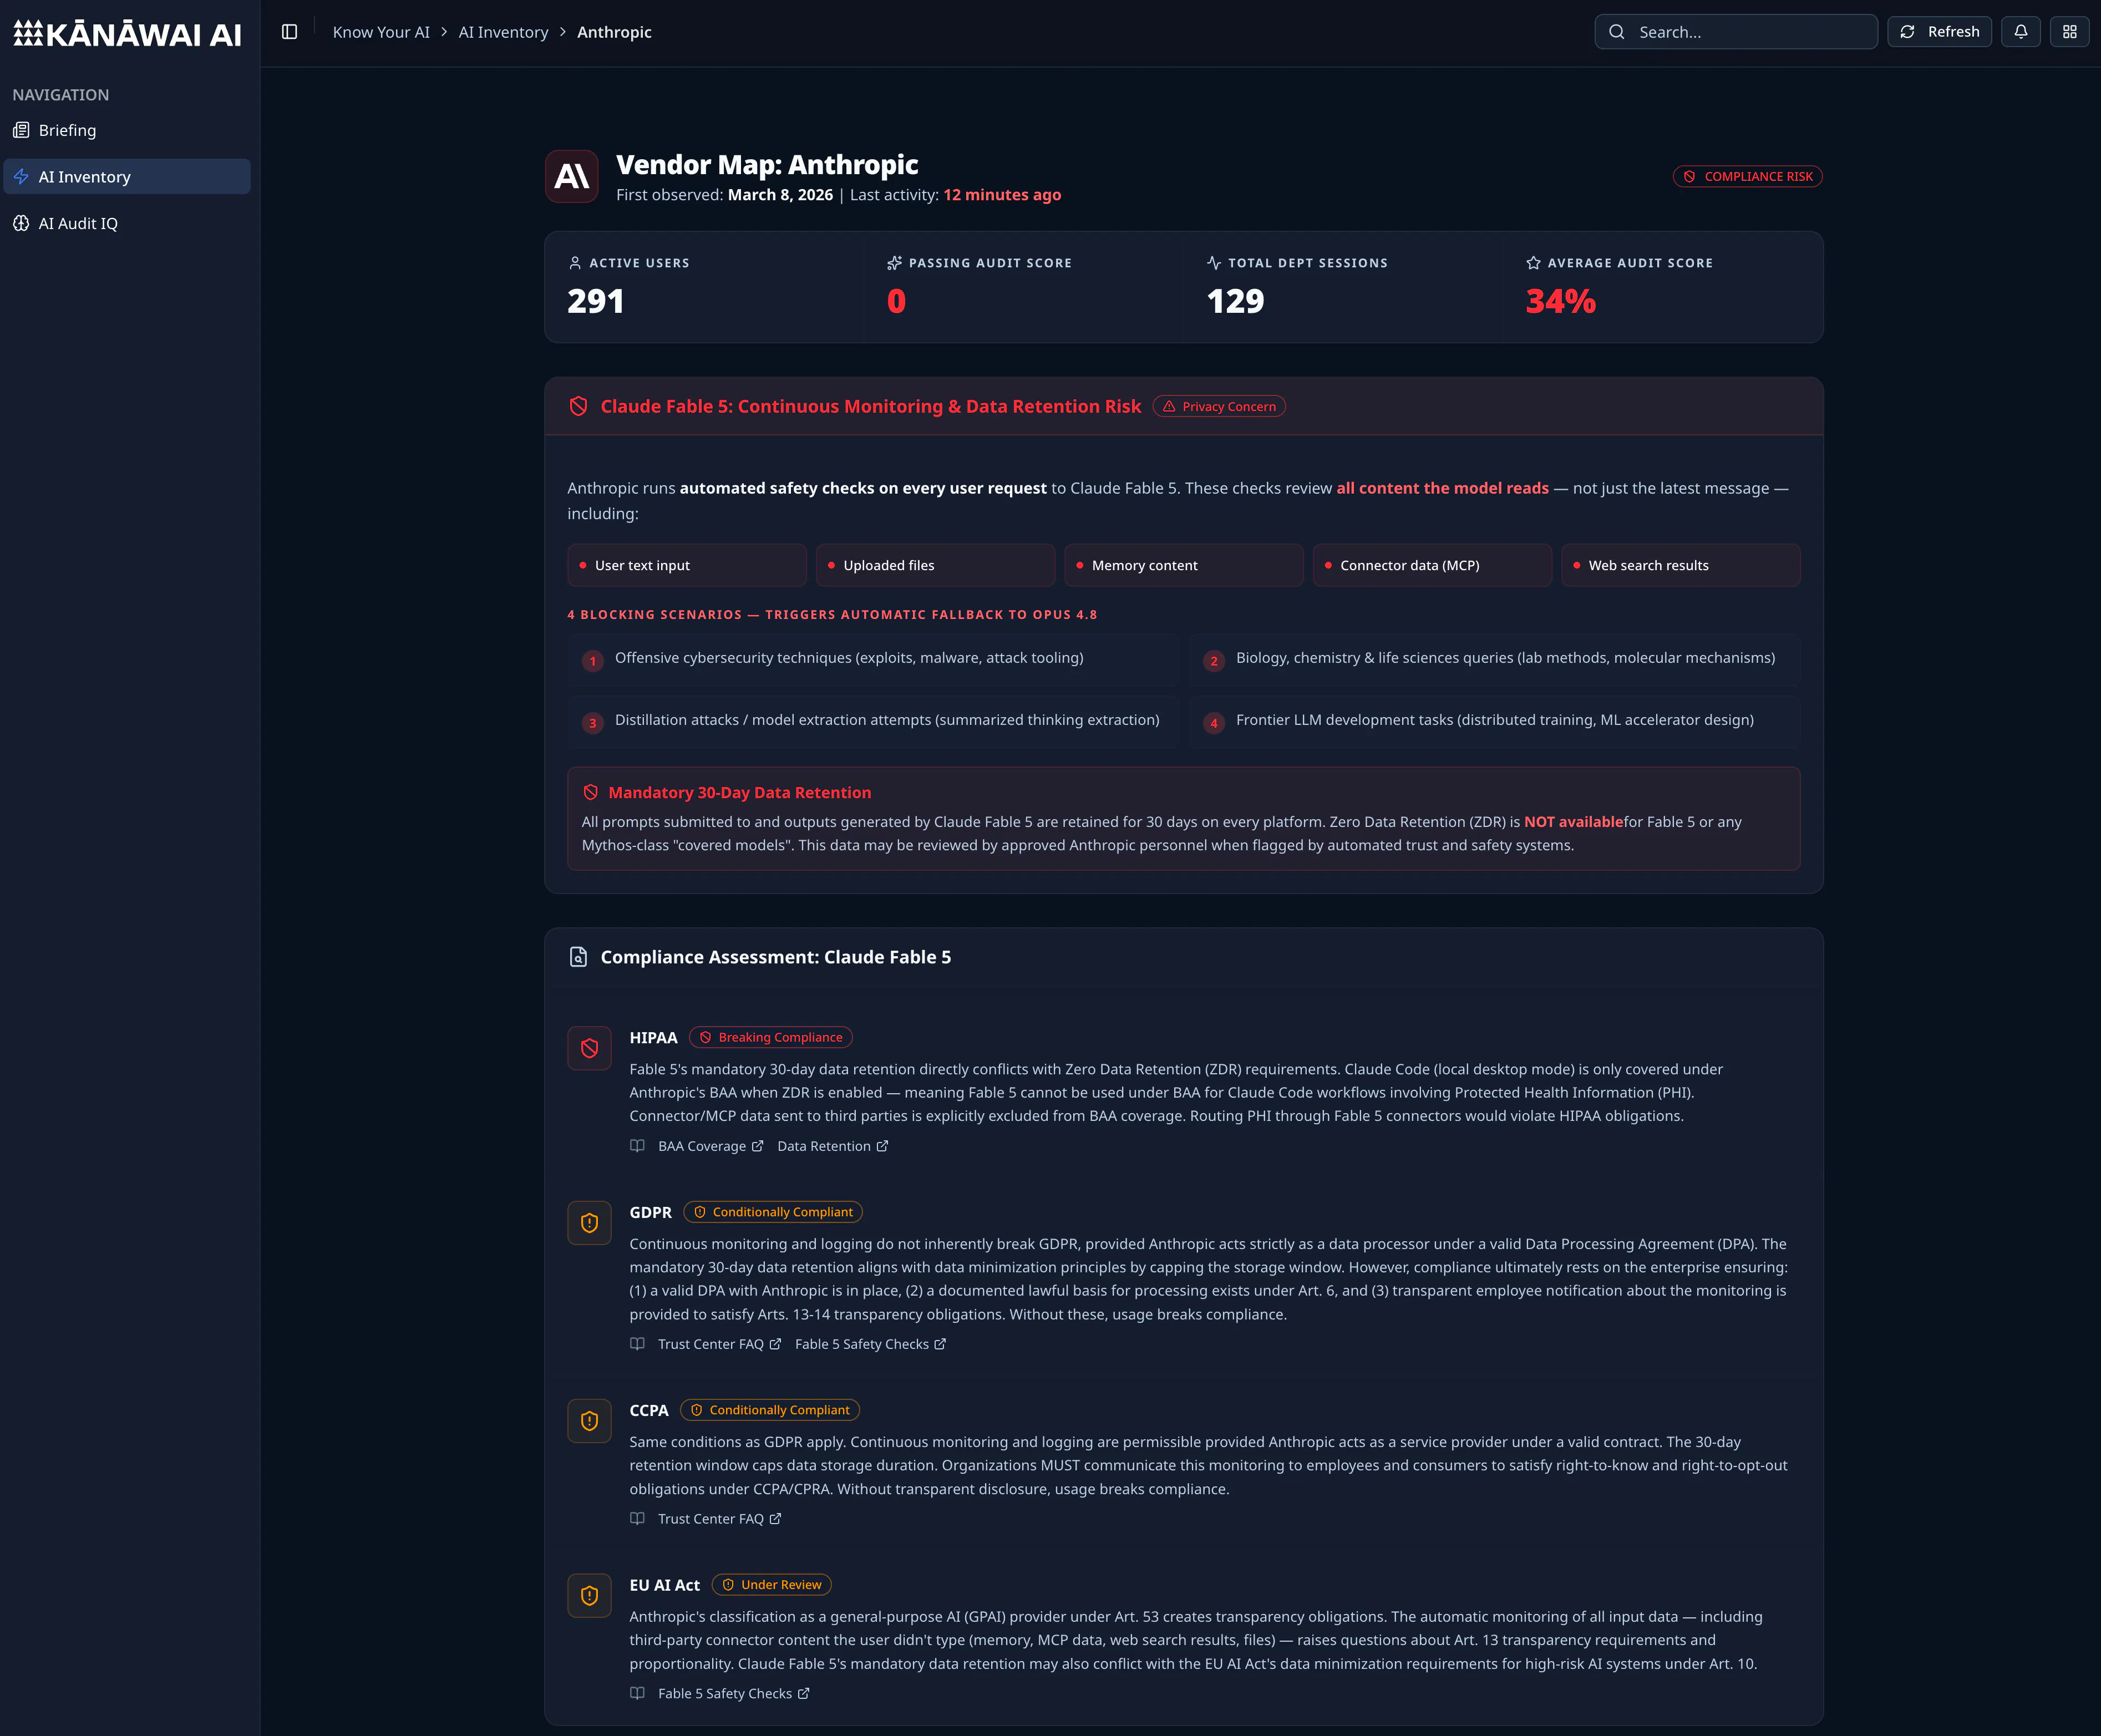Viewport: 2101px width, 1736px height.
Task: Click the Active Users person icon
Action: [575, 263]
